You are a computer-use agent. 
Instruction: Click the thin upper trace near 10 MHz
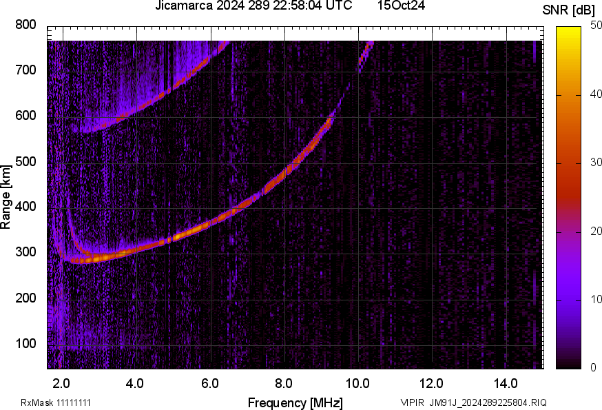(x=366, y=56)
